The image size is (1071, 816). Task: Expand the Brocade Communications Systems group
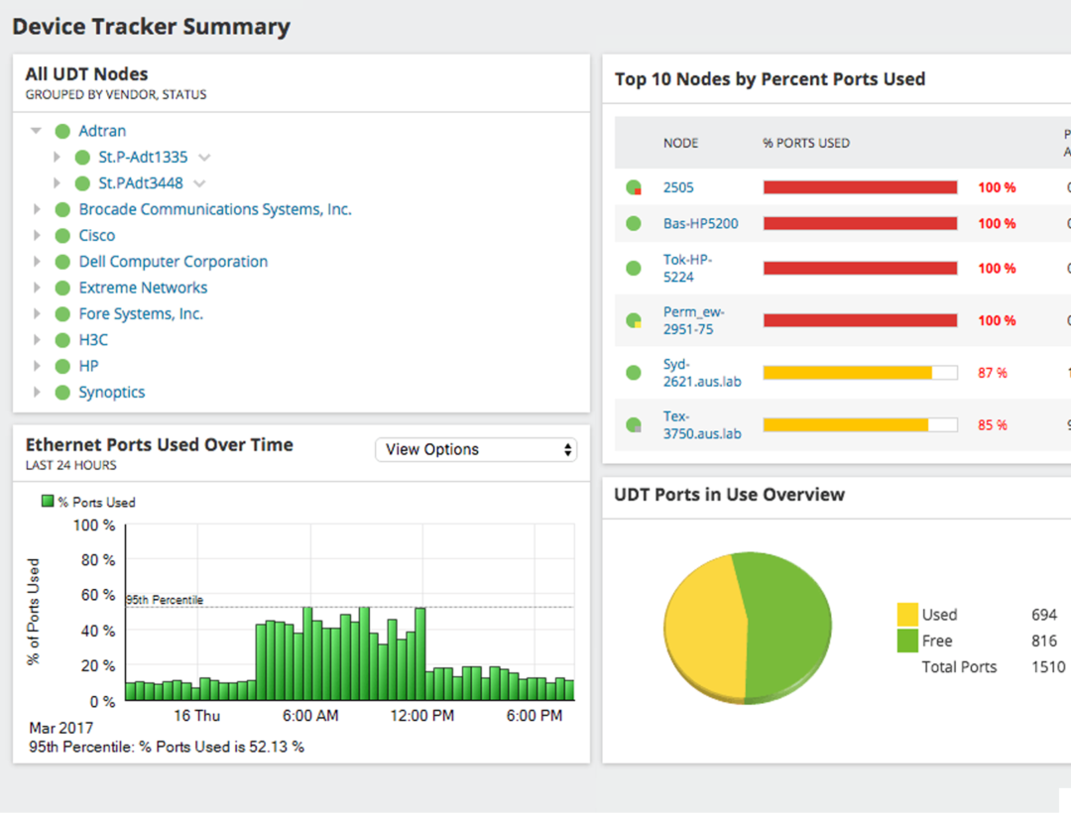(37, 209)
